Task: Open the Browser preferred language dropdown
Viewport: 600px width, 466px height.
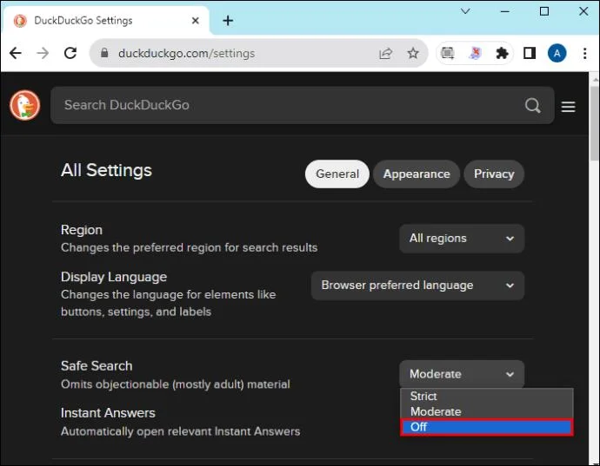Action: point(417,286)
